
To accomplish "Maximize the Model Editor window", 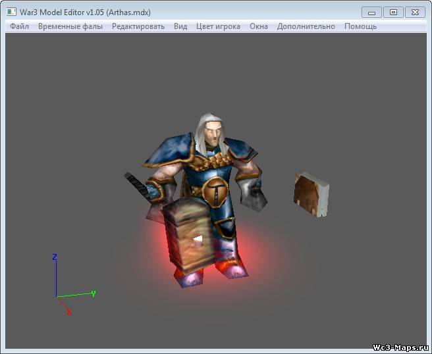I will (393, 12).
